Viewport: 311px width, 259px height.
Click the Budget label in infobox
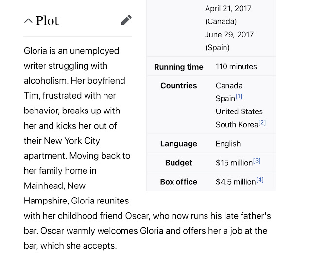(x=178, y=163)
